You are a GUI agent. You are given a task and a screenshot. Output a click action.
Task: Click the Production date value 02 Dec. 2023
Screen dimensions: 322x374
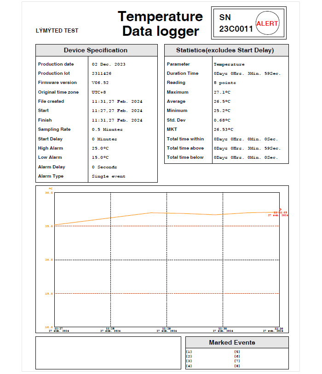pos(109,64)
